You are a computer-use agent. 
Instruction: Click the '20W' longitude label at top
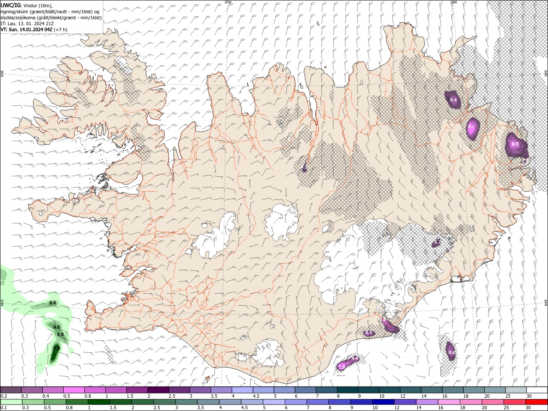pyautogui.click(x=228, y=2)
